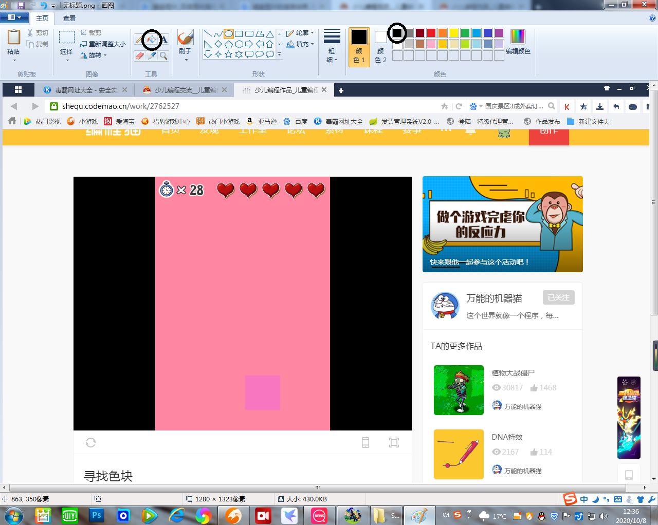
Task: Open the 植物大战僵尸 work link
Action: 513,373
